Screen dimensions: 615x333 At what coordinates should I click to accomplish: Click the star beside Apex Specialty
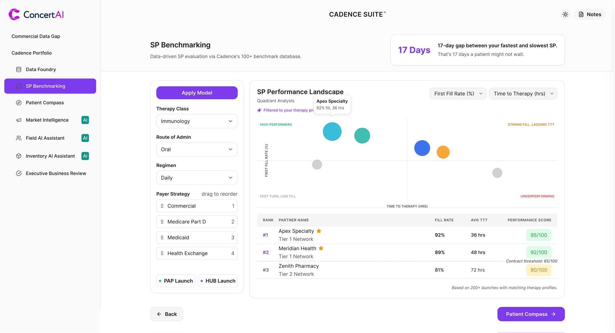319,231
